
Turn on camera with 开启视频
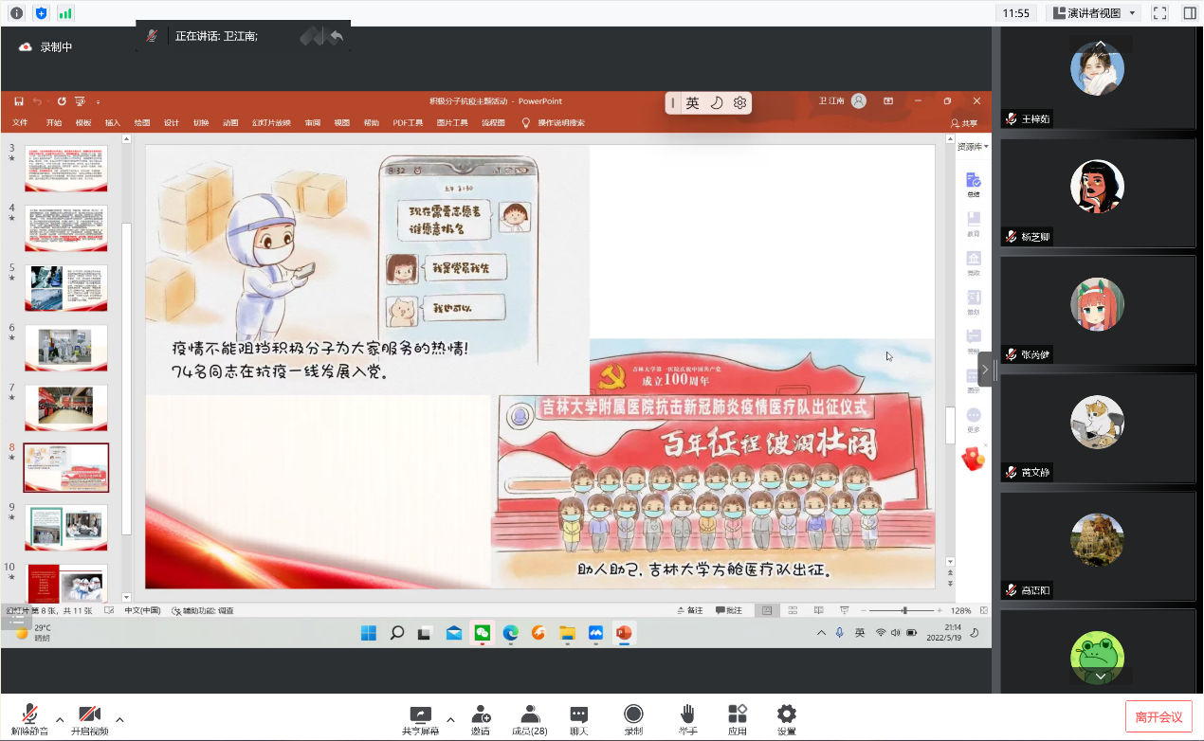[90, 715]
